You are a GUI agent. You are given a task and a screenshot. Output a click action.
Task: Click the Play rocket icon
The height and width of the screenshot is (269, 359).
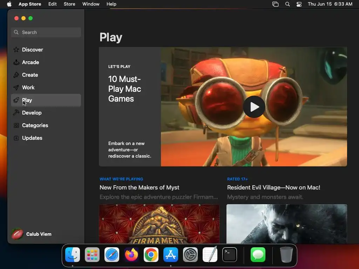pos(16,100)
